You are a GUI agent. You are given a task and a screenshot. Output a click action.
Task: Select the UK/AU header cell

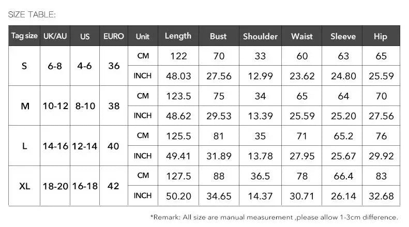click(55, 36)
